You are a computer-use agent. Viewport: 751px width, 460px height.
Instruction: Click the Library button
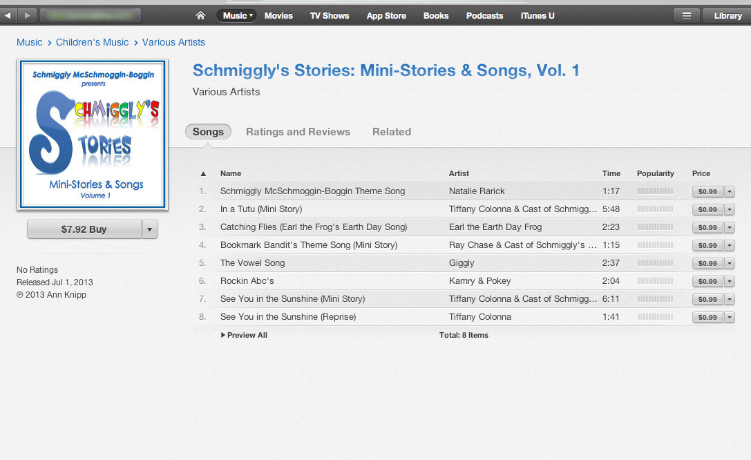tap(728, 16)
